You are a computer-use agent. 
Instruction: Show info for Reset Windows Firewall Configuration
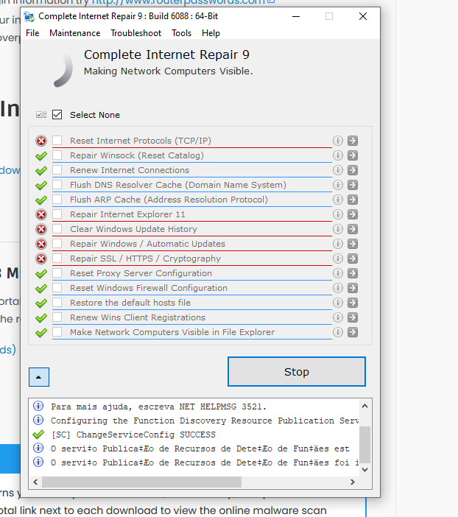[338, 288]
